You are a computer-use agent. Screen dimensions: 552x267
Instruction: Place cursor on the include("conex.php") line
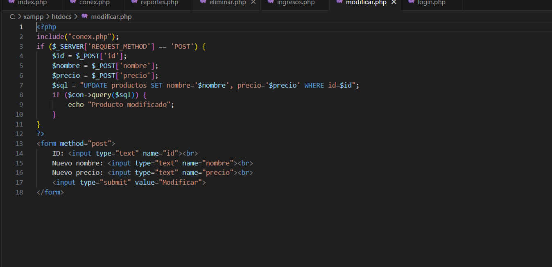[x=78, y=37]
